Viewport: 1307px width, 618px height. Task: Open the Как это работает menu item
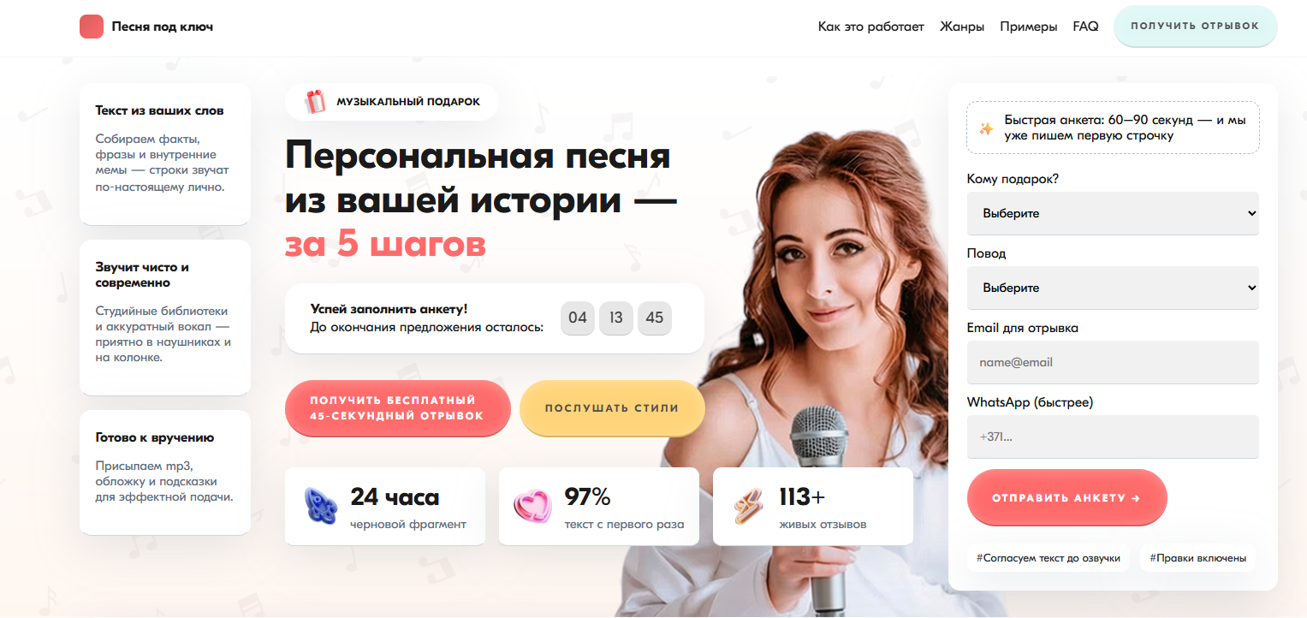tap(871, 27)
